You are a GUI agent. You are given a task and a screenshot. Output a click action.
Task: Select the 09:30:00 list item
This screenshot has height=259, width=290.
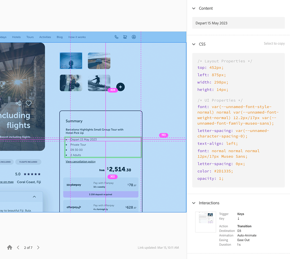(76, 150)
